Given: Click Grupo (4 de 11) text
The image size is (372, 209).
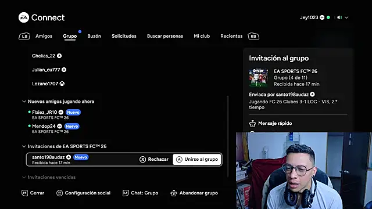Looking at the screenshot, I should [291, 78].
